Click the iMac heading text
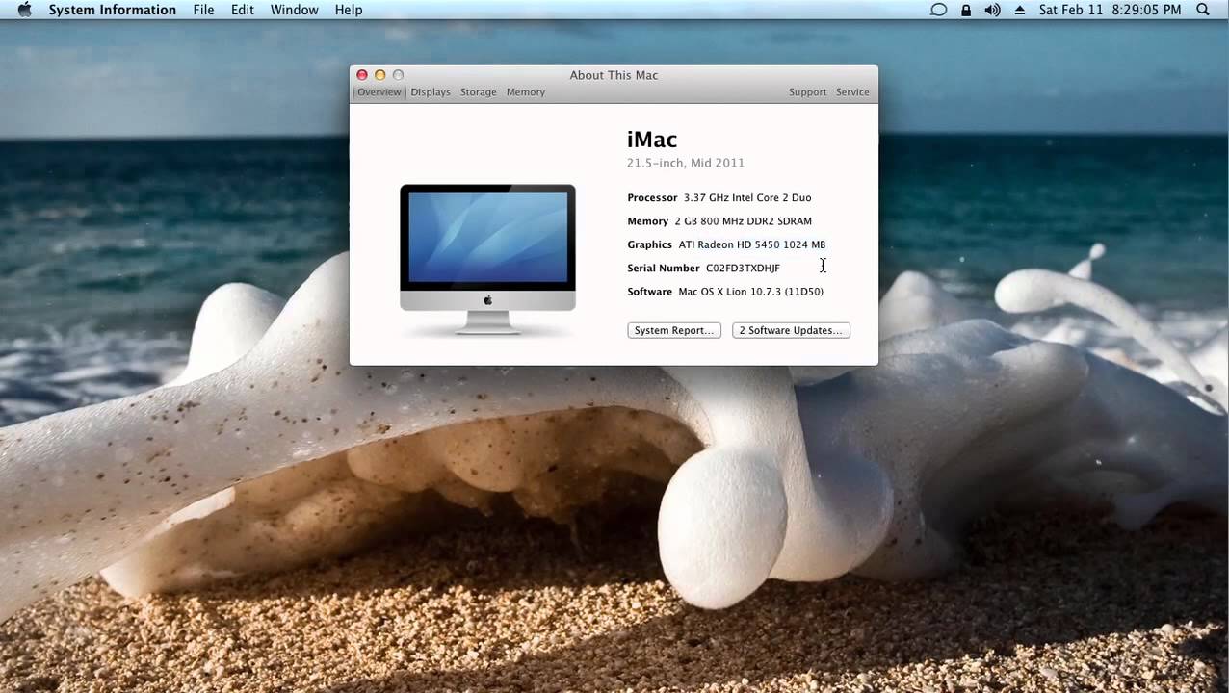The width and height of the screenshot is (1229, 693). (x=652, y=140)
